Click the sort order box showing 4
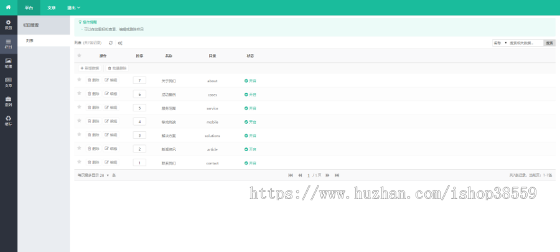560x252 pixels. (139, 121)
